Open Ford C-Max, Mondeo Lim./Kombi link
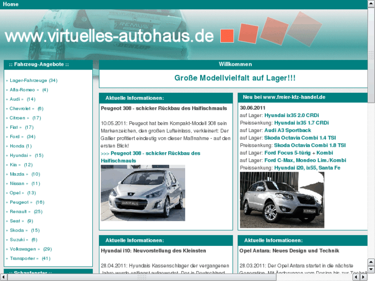 (x=305, y=160)
